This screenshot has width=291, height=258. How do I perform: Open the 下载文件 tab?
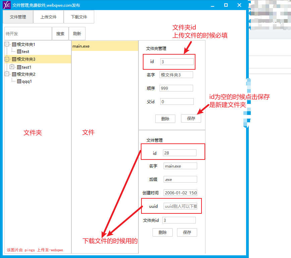click(79, 17)
